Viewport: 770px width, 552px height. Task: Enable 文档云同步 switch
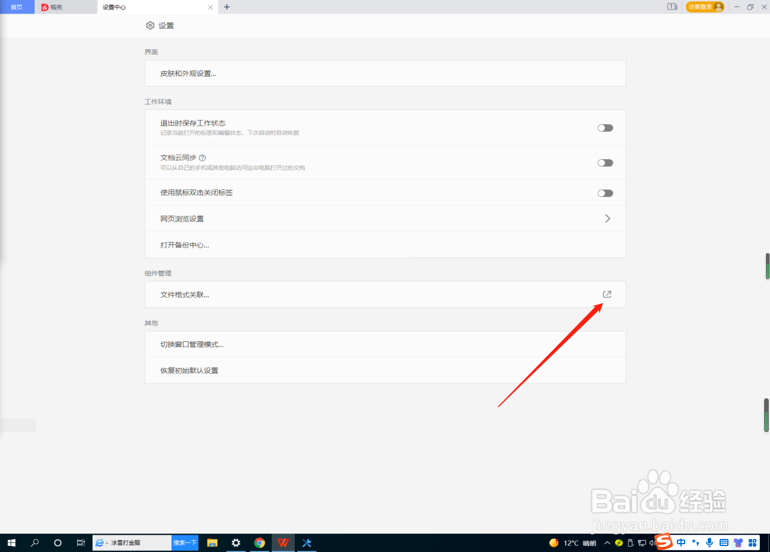605,163
